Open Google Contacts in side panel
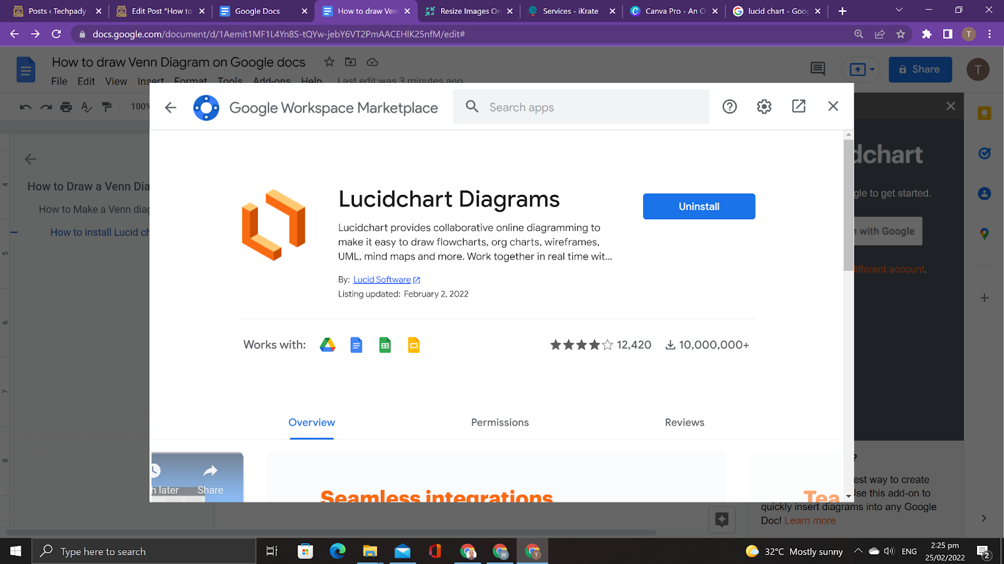 click(984, 194)
